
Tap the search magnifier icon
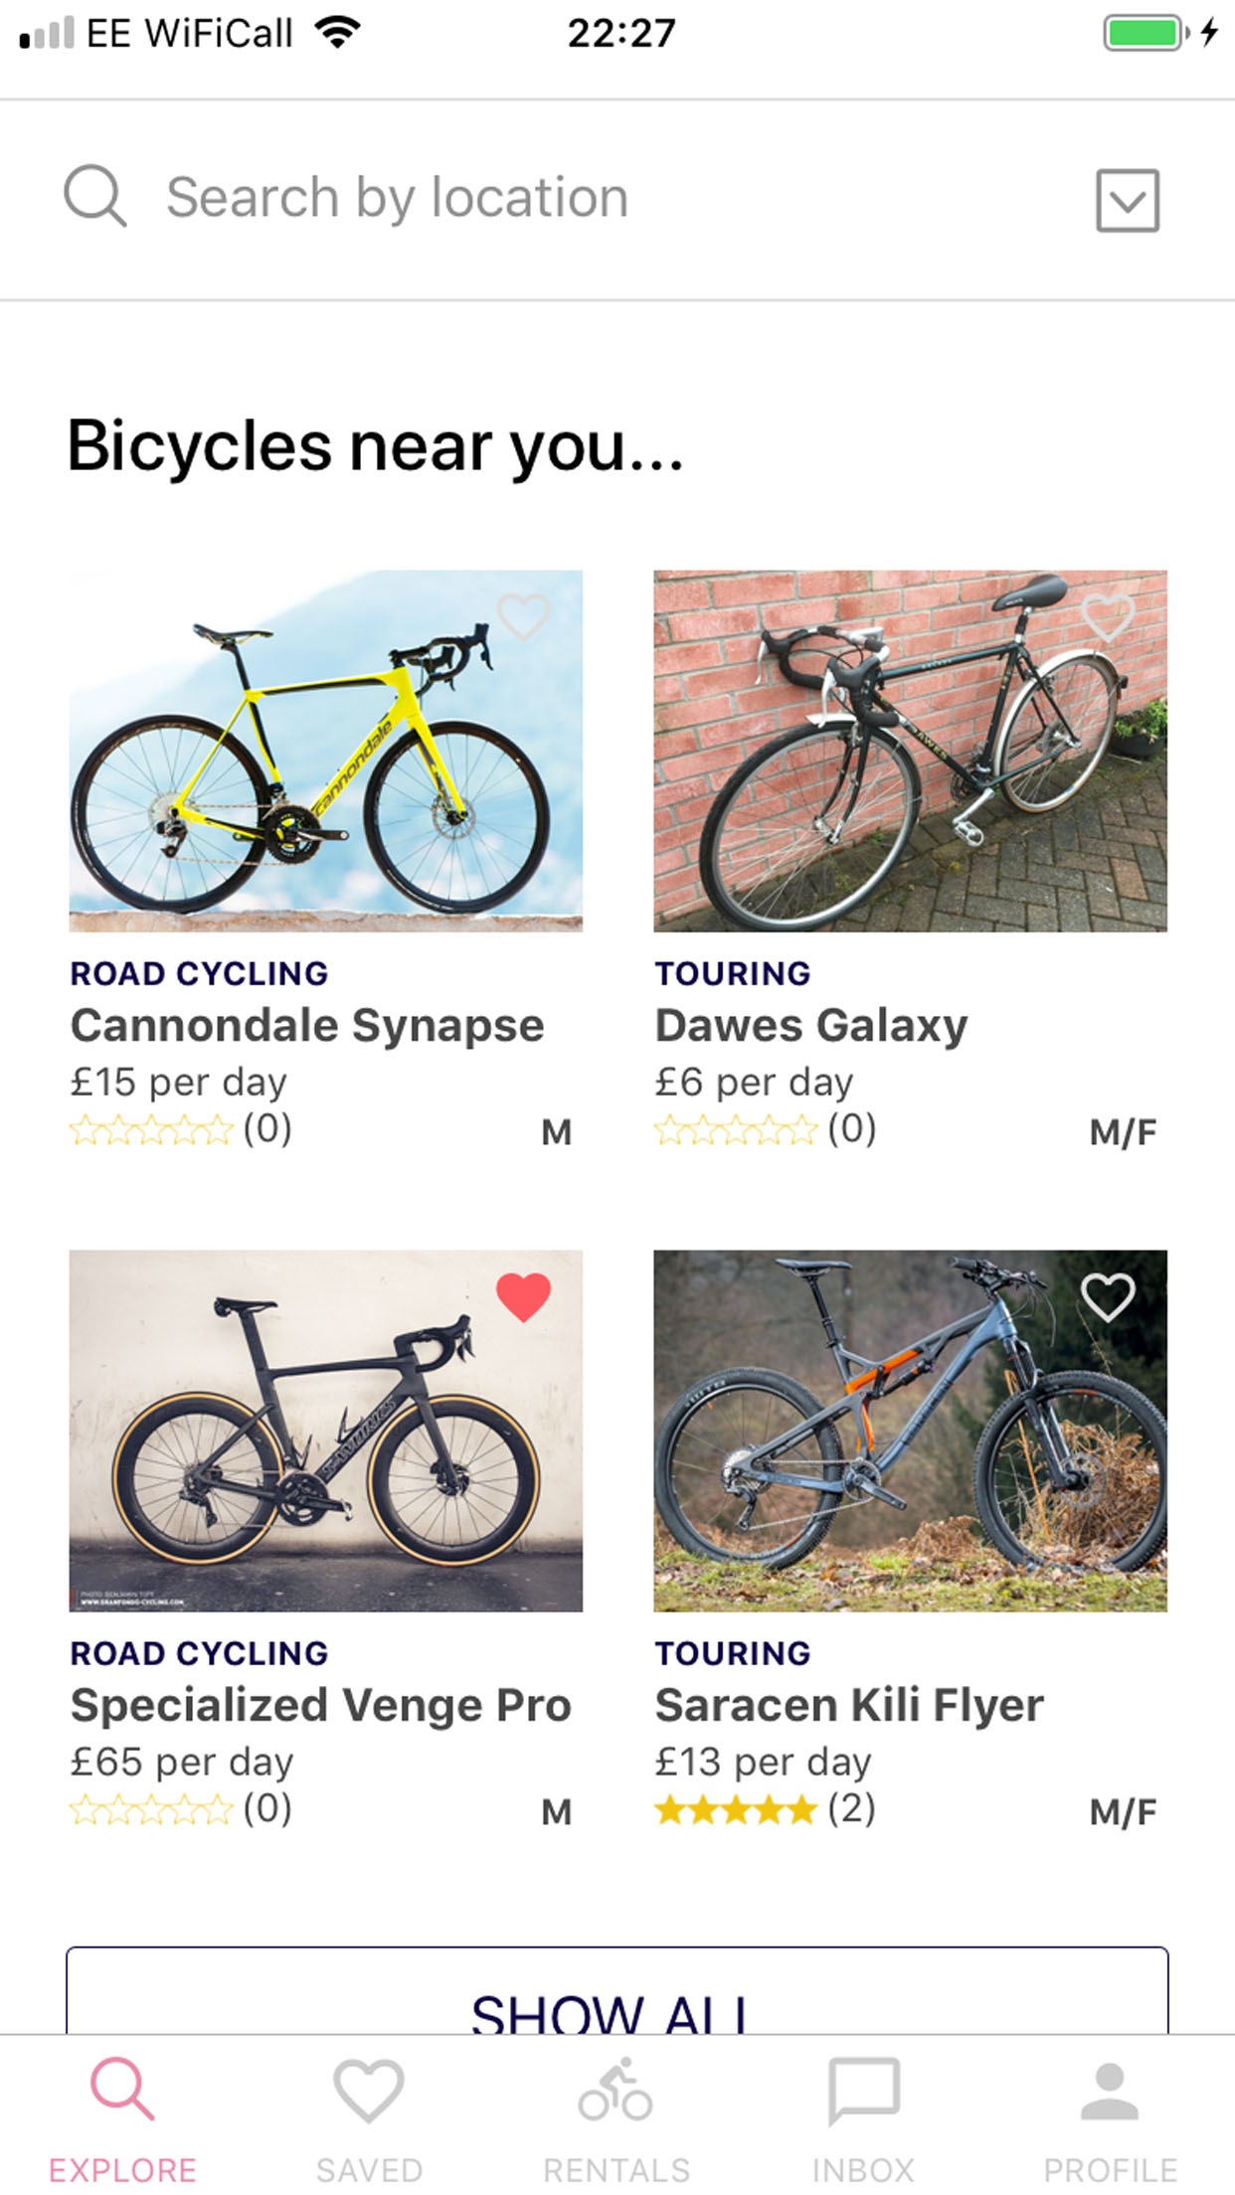[x=95, y=196]
